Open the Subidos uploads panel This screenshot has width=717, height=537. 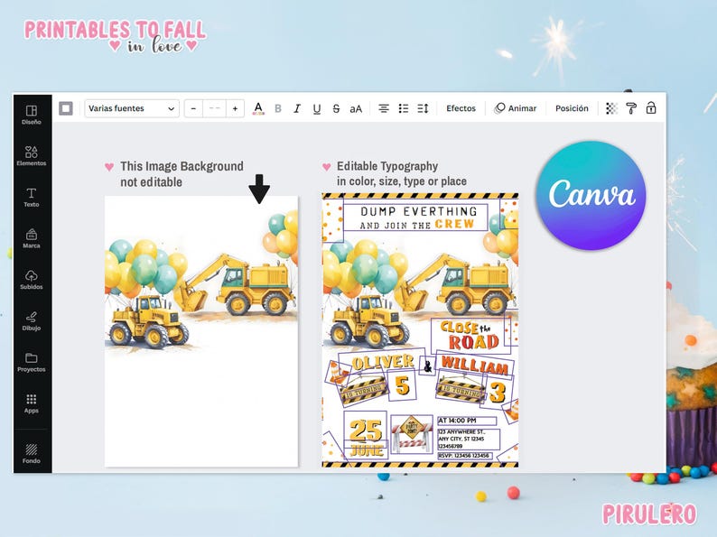pyautogui.click(x=31, y=279)
